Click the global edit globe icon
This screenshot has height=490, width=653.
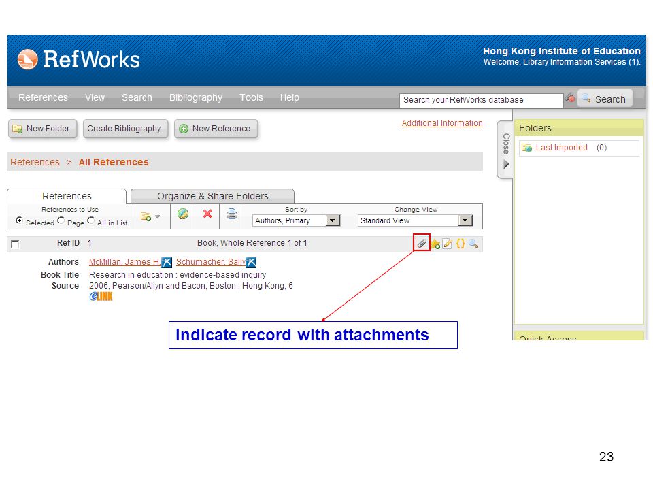pos(183,214)
